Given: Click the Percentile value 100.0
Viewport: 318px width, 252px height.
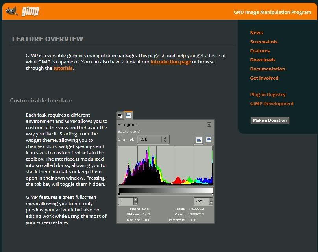Looking at the screenshot, I should [192, 220].
